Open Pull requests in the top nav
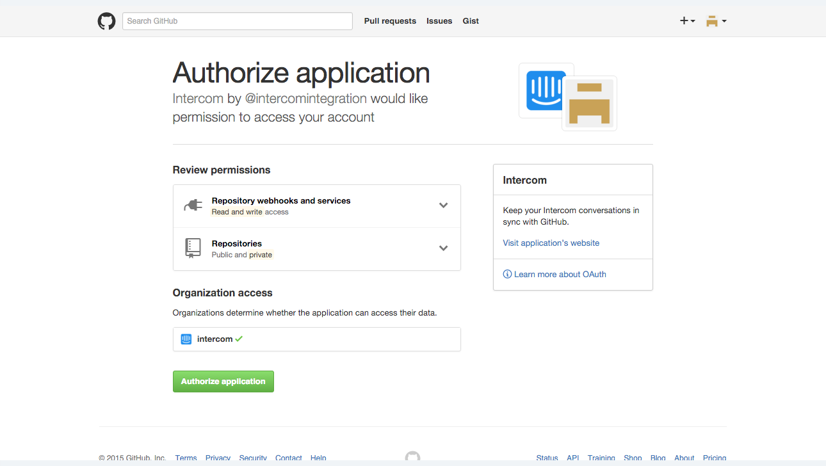The image size is (826, 466). 390,21
